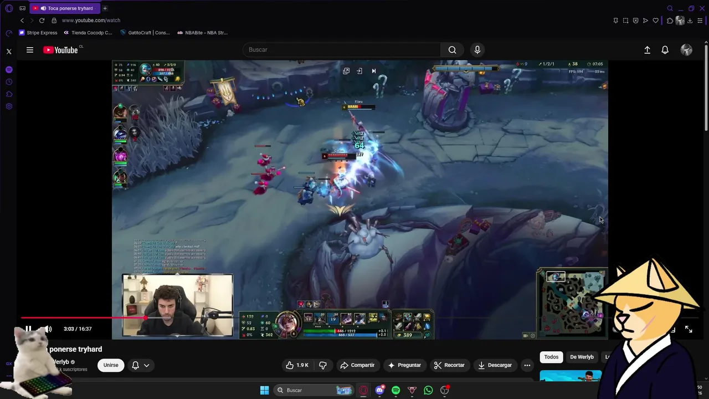
Task: Open a new browser tab
Action: point(105,8)
